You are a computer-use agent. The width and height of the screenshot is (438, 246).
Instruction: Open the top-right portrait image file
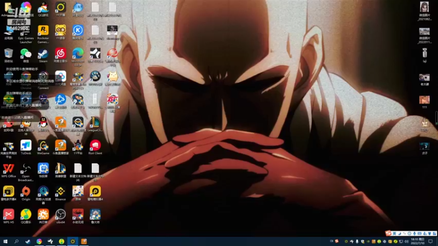point(424,7)
